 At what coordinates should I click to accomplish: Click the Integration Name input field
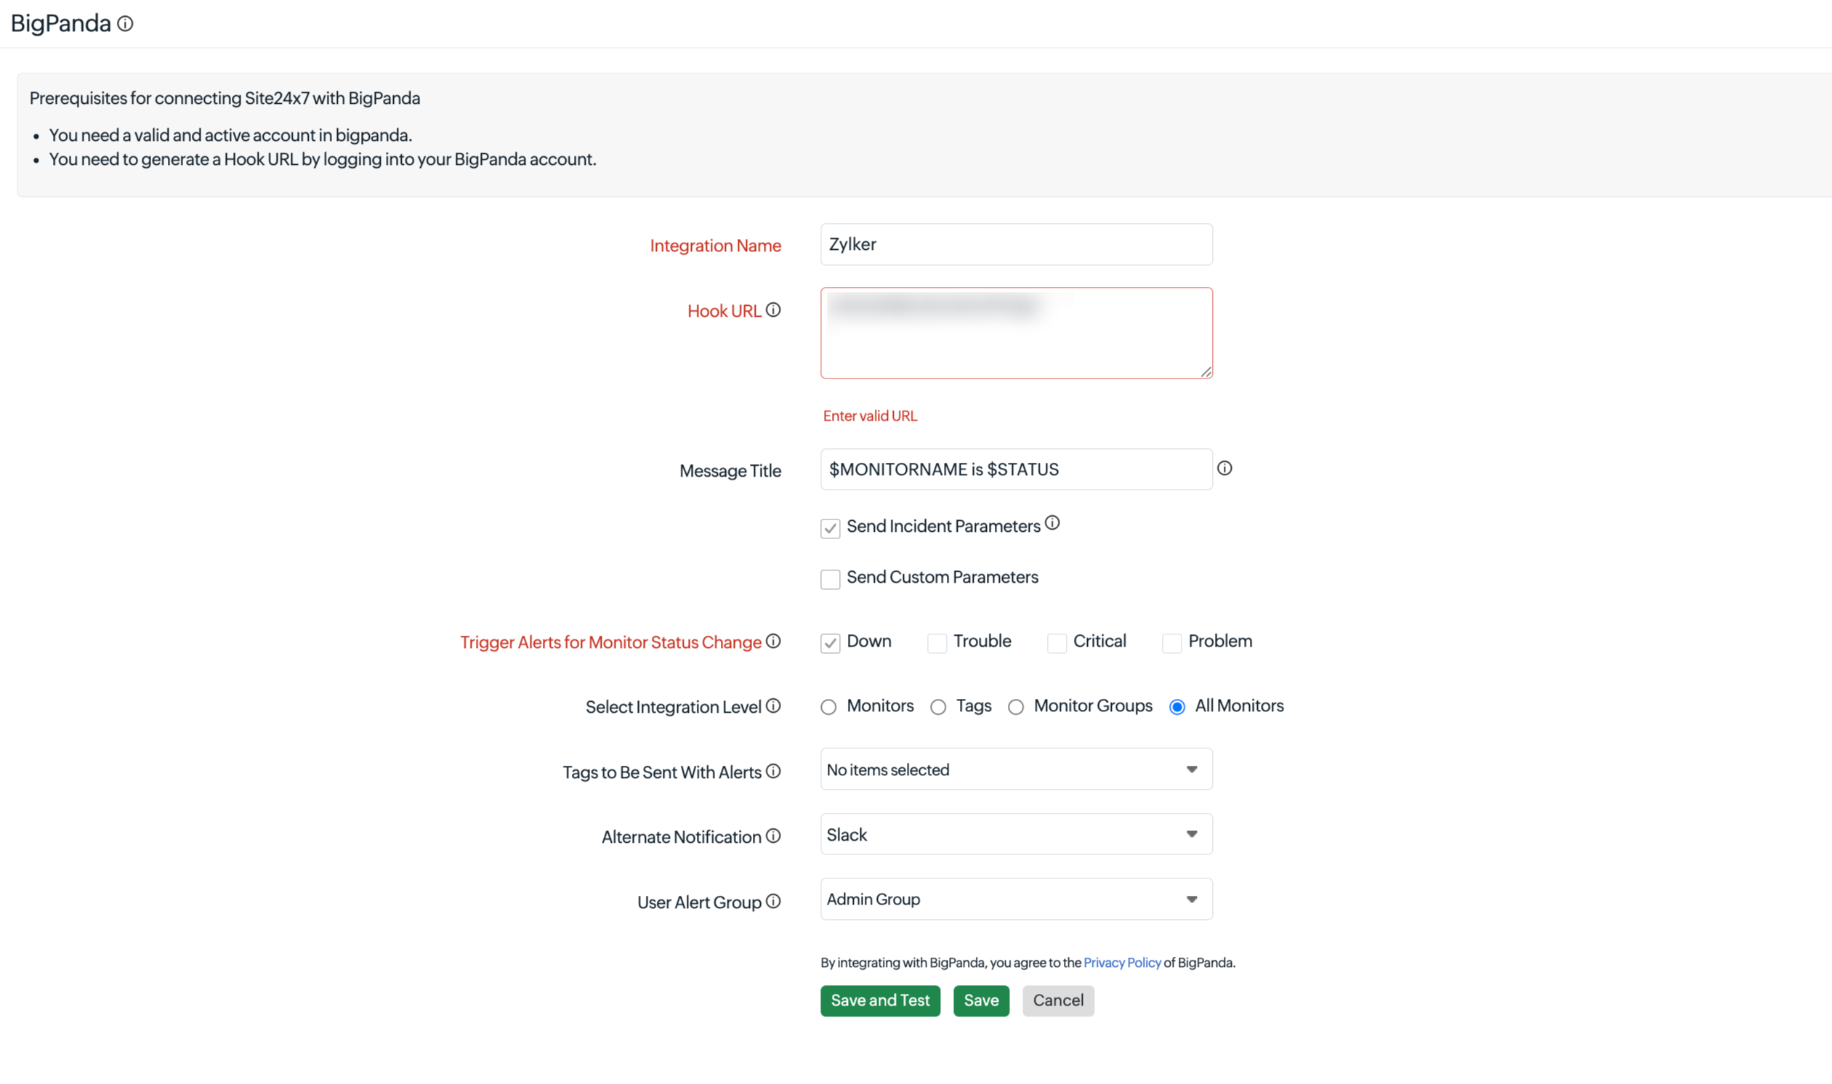(x=1016, y=245)
